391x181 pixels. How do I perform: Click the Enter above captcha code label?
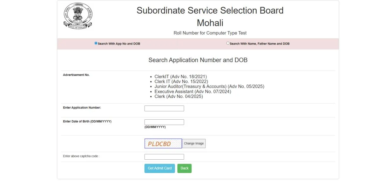click(81, 156)
